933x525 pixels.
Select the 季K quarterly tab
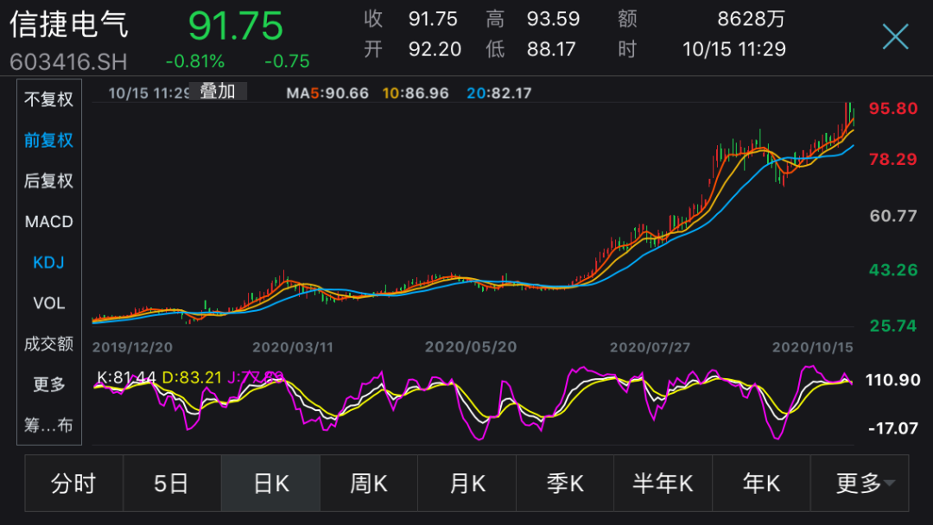pyautogui.click(x=565, y=484)
